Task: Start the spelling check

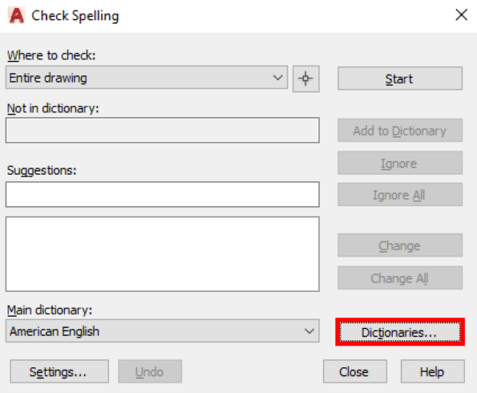Action: pos(400,79)
